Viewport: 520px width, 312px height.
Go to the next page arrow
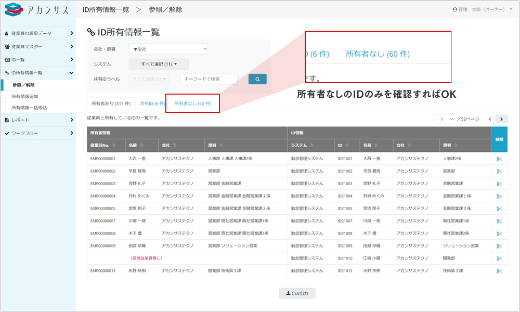[x=501, y=119]
